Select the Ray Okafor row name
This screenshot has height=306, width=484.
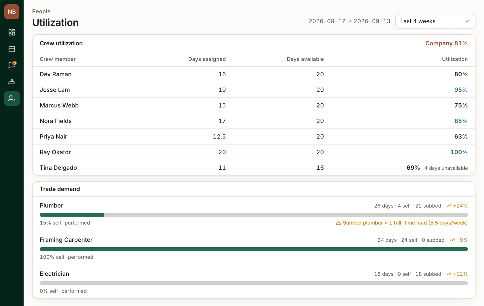point(55,152)
